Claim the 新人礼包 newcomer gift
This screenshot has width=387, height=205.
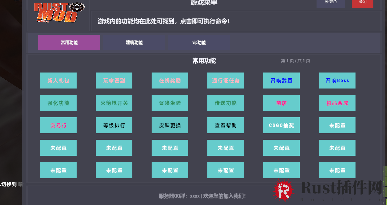(58, 81)
